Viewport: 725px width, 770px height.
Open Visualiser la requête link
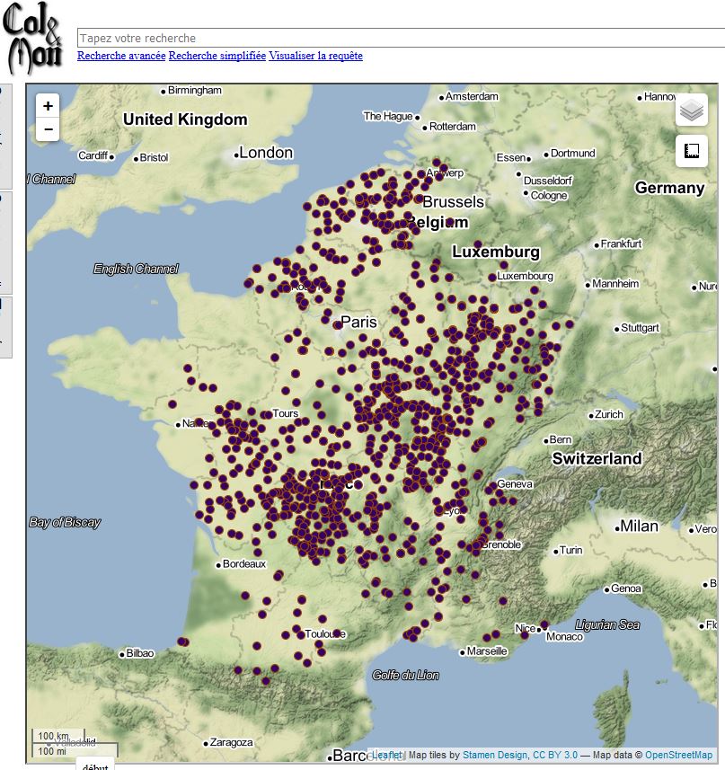315,56
